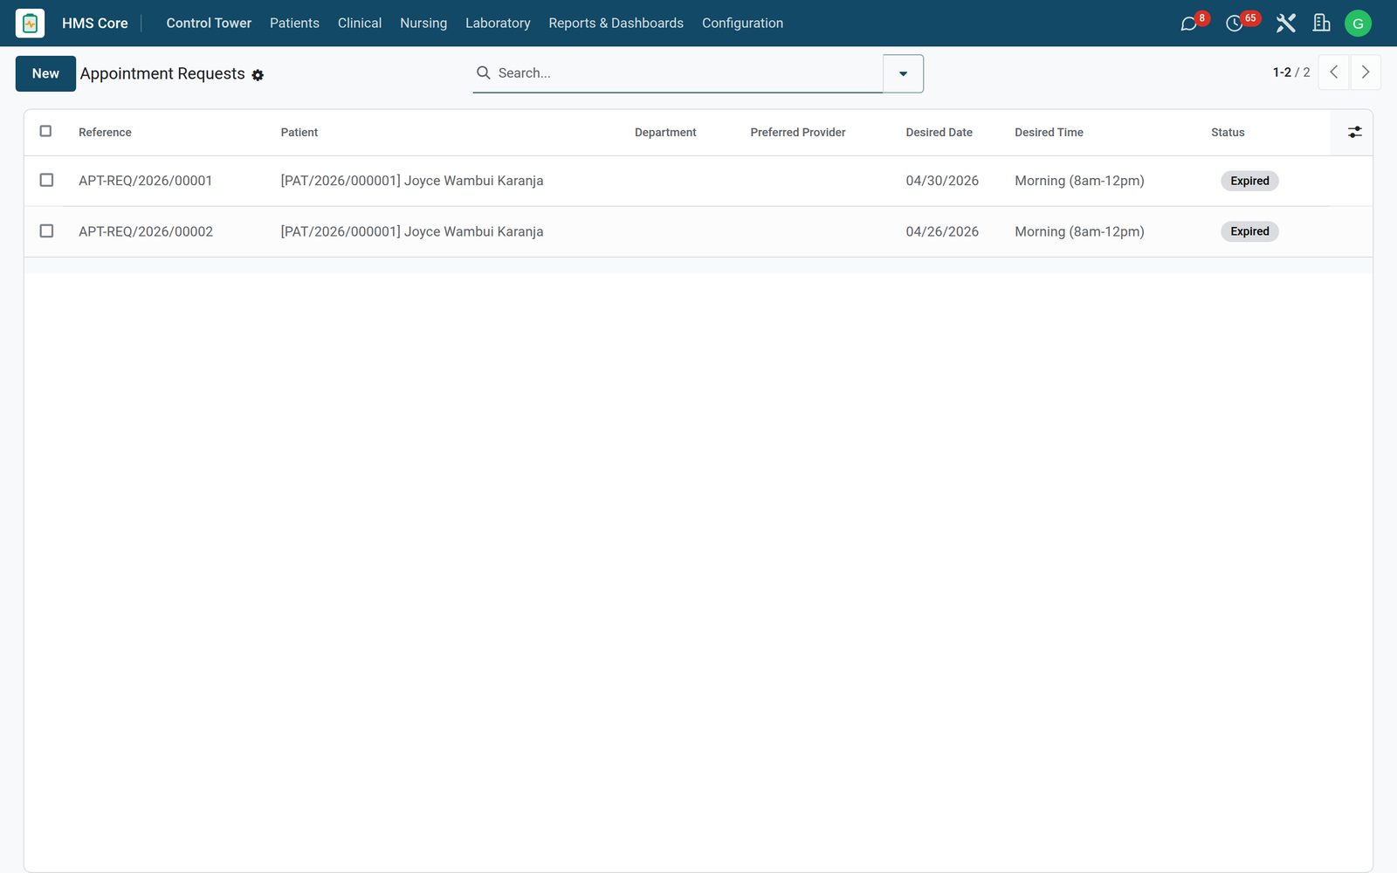The image size is (1397, 873).
Task: Open the Laboratory menu
Action: point(498,23)
